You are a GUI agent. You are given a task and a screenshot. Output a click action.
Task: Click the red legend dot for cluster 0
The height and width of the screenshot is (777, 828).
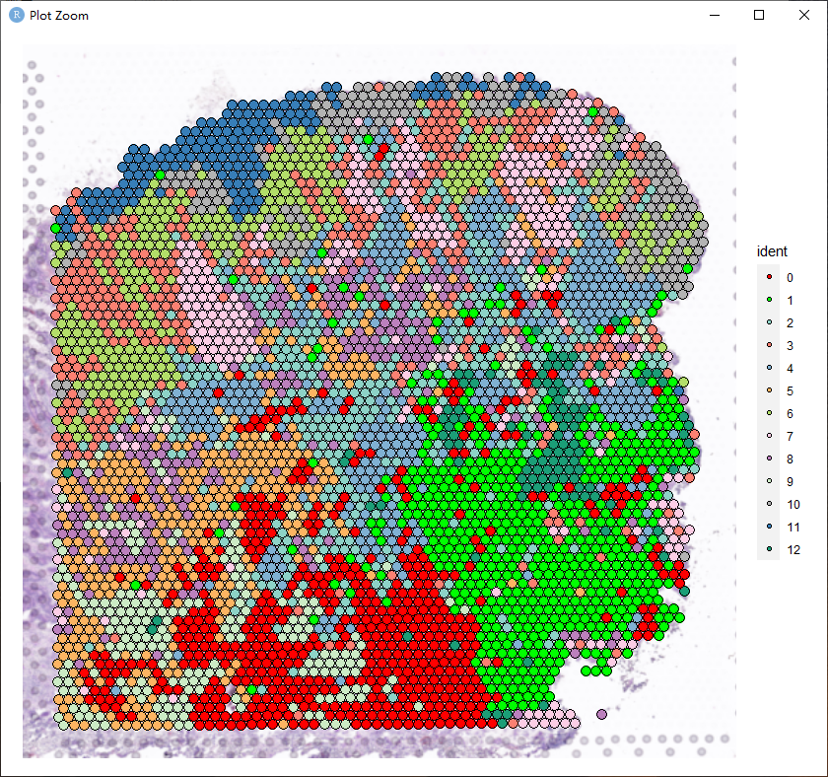coord(770,277)
